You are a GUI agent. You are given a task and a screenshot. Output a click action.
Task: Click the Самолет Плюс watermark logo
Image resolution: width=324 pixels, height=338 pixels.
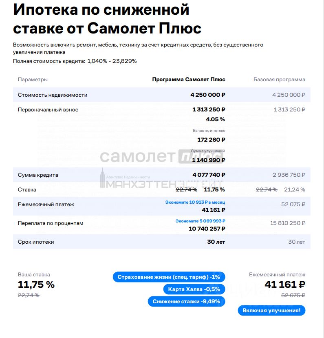[x=162, y=157]
